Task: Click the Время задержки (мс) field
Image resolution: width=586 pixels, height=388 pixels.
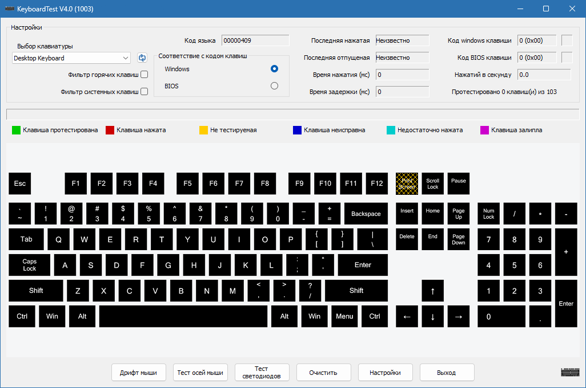Action: [x=402, y=92]
